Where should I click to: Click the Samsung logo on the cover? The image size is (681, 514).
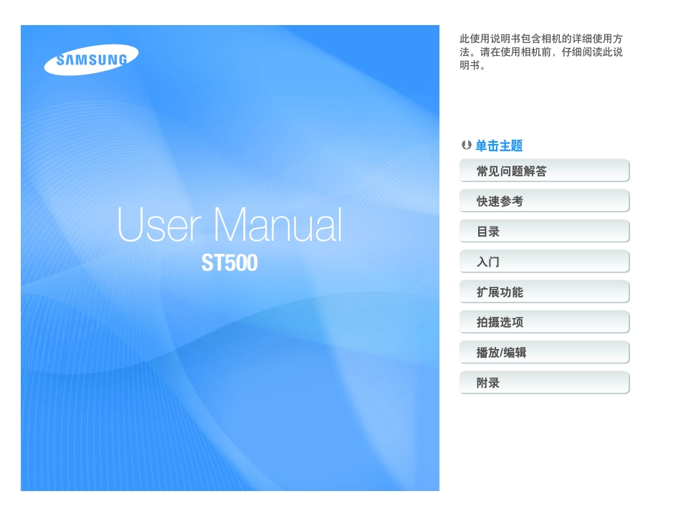[91, 60]
